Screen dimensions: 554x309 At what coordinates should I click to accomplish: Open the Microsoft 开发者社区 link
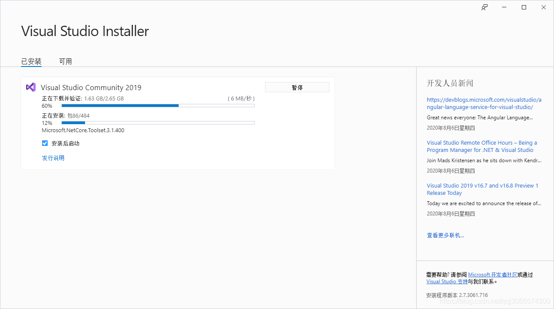coord(493,275)
